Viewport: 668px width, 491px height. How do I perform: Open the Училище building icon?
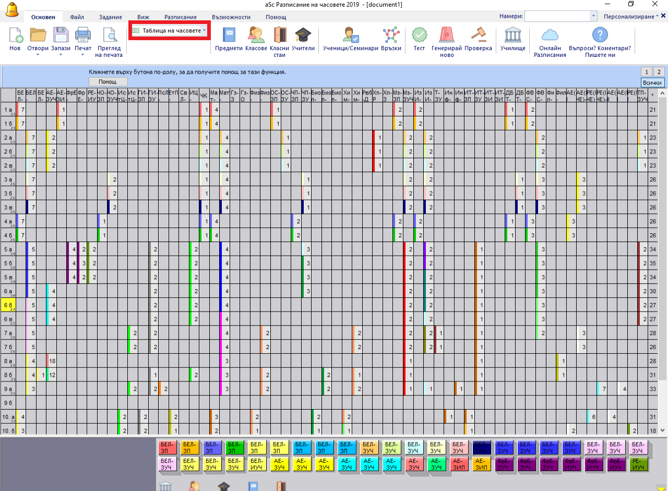click(x=512, y=35)
